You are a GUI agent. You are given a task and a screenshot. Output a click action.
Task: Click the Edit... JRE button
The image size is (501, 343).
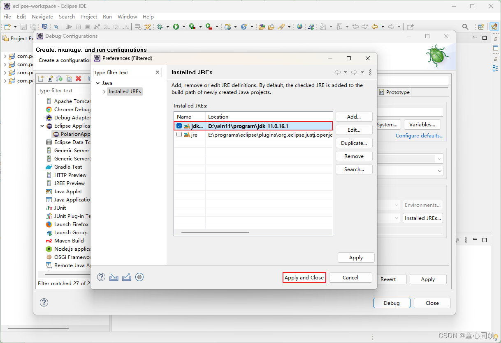pyautogui.click(x=354, y=130)
